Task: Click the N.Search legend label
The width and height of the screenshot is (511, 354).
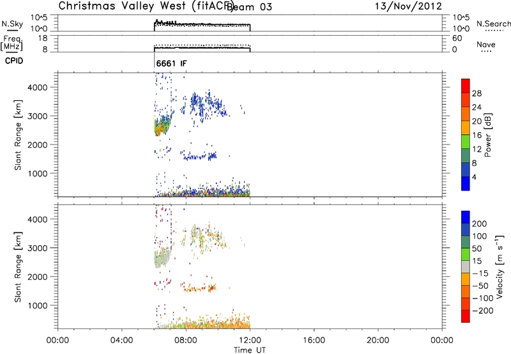Action: (x=493, y=24)
